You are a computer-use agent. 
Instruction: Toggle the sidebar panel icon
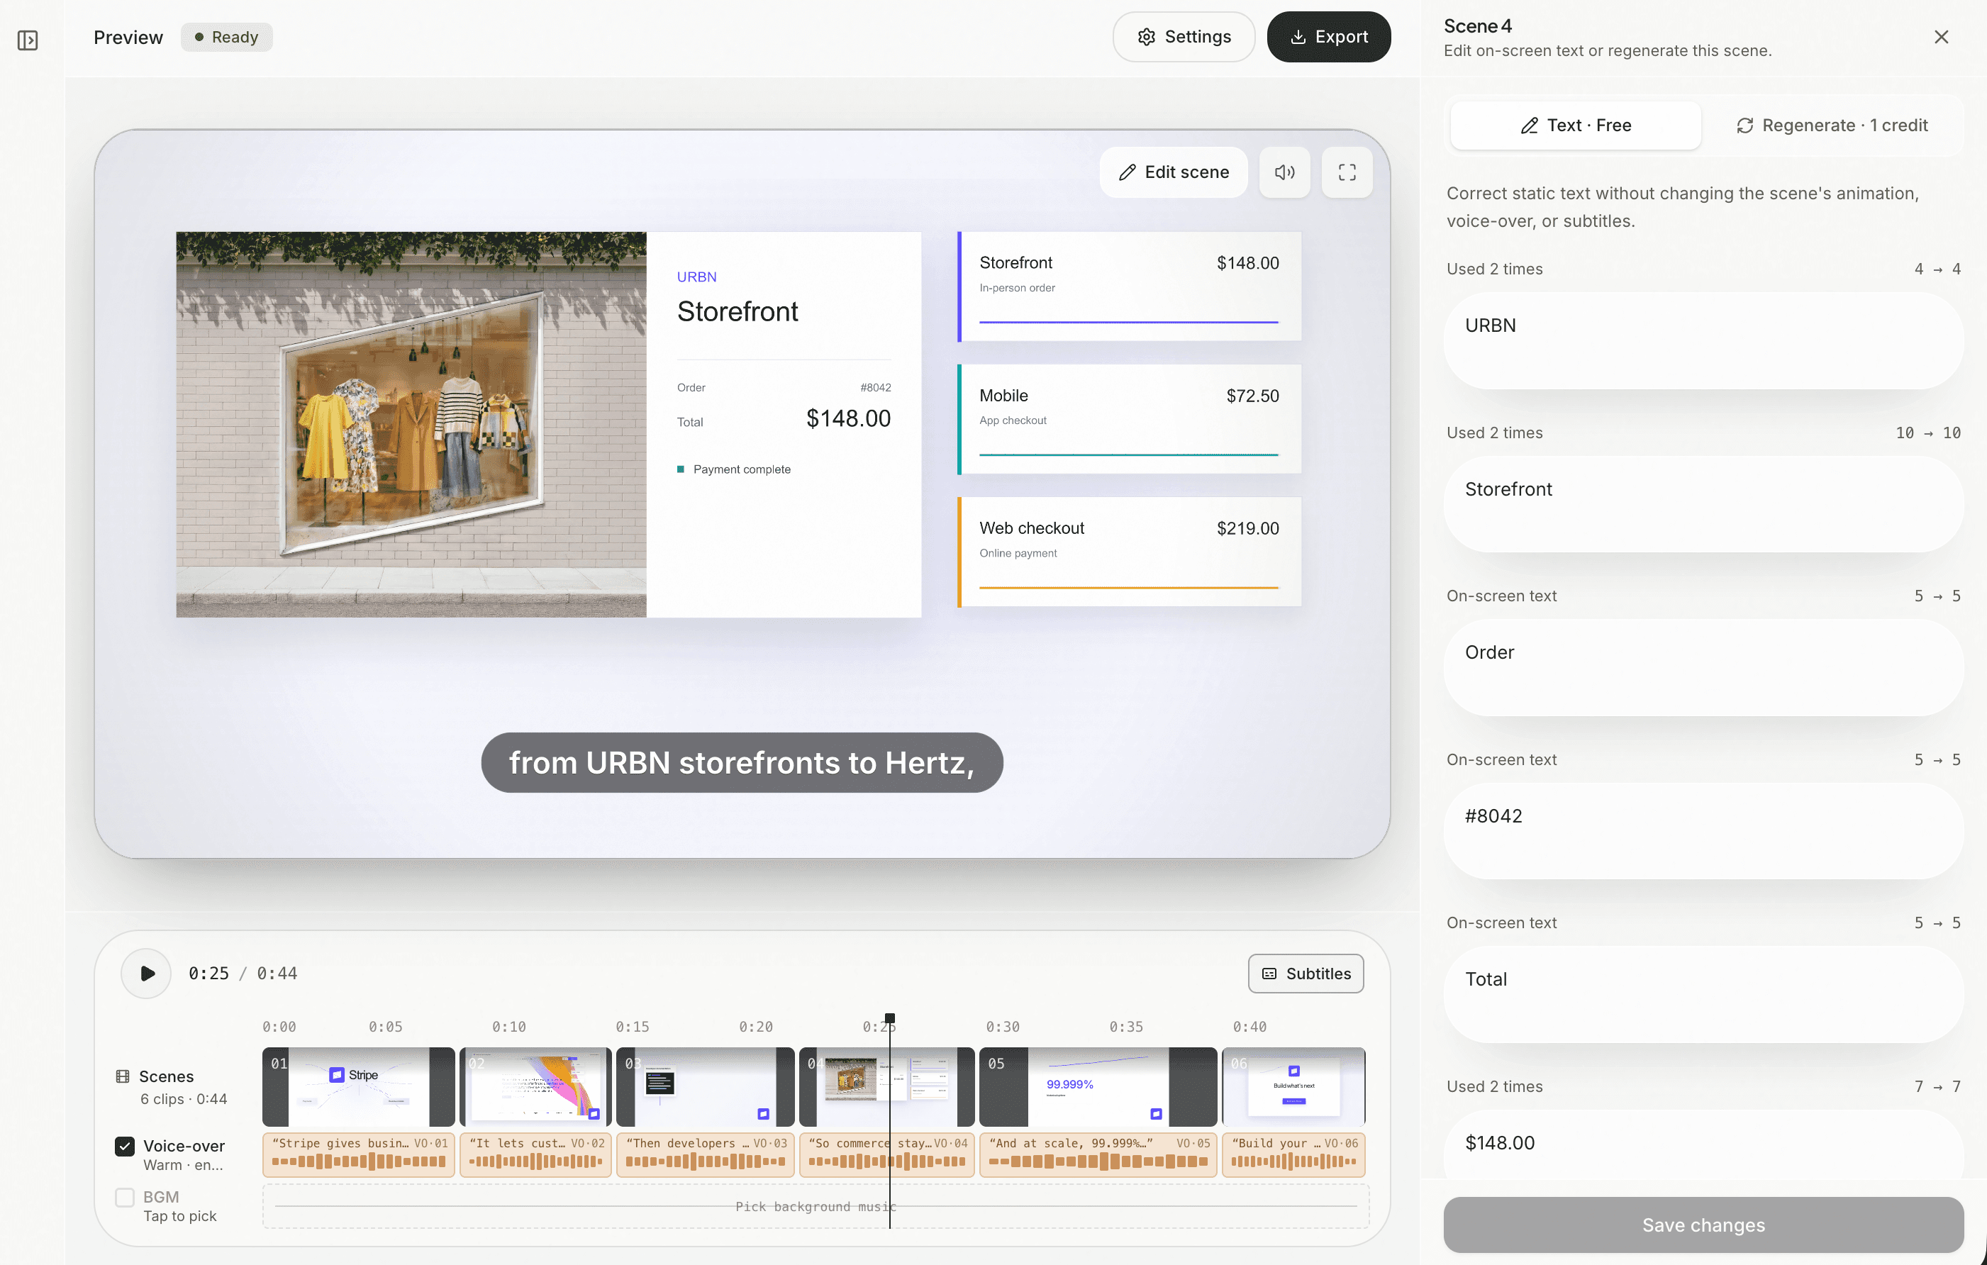[27, 40]
